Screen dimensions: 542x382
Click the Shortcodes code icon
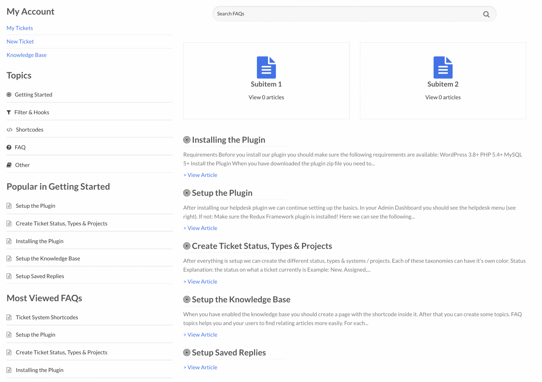point(9,129)
